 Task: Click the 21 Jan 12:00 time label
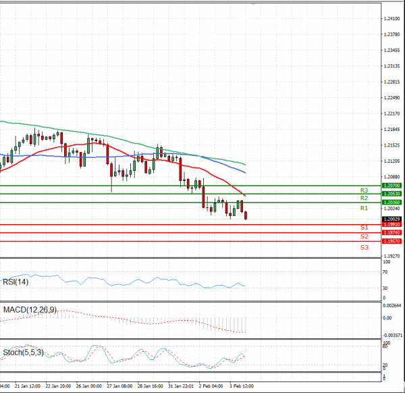28,386
